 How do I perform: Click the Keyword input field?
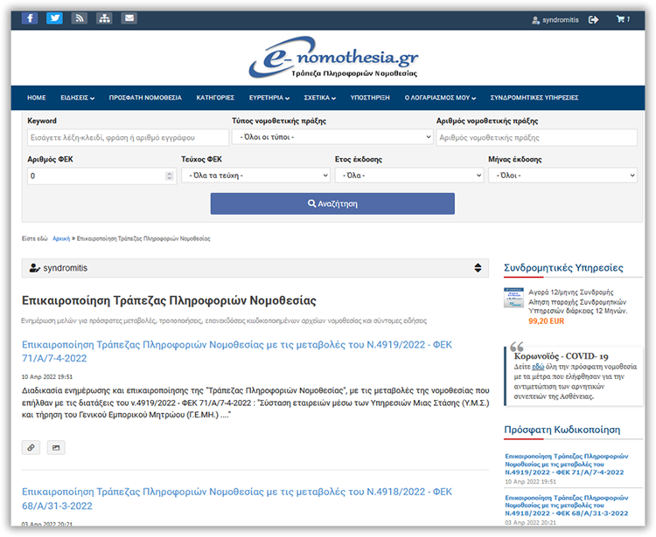tap(126, 137)
